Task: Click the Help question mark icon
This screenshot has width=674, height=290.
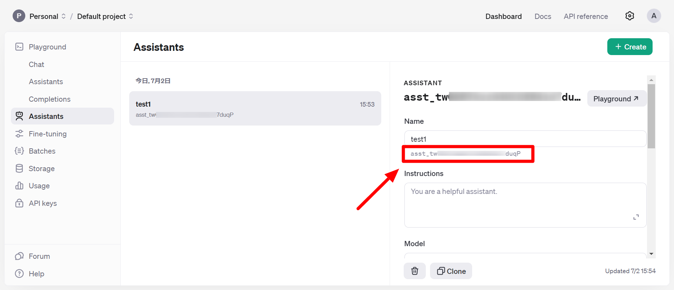Action: pos(19,274)
